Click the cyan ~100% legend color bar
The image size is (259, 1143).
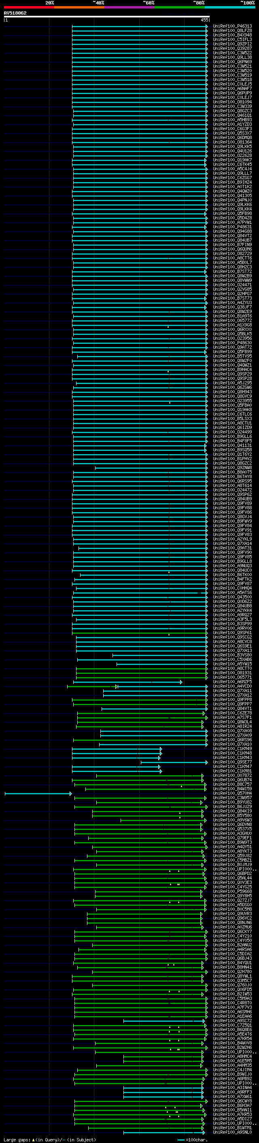[x=230, y=7]
